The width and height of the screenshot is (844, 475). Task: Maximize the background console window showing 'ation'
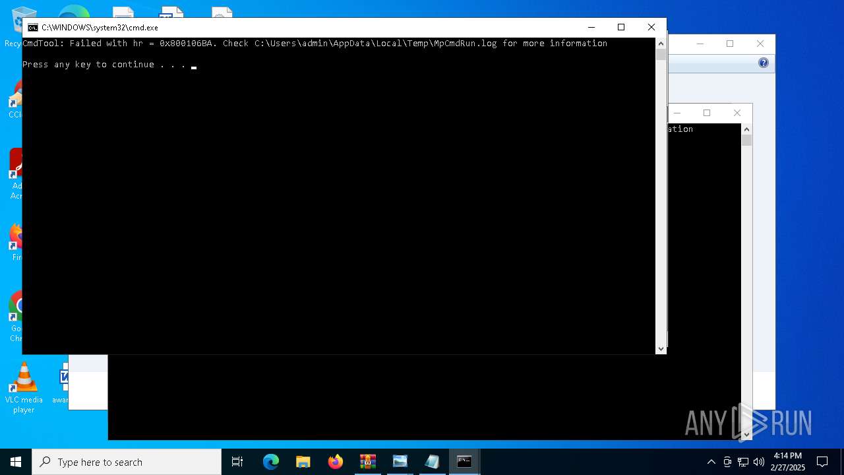pyautogui.click(x=707, y=113)
